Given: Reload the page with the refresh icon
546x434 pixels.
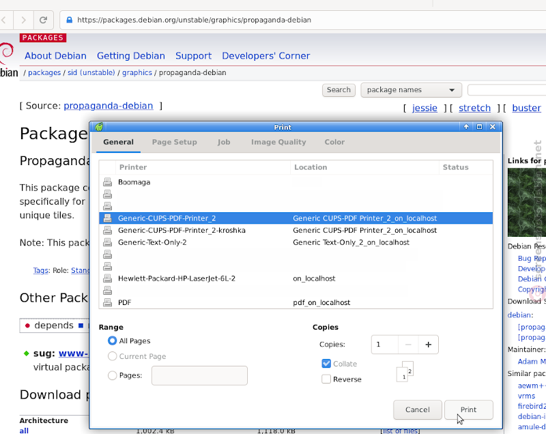Looking at the screenshot, I should coord(43,20).
